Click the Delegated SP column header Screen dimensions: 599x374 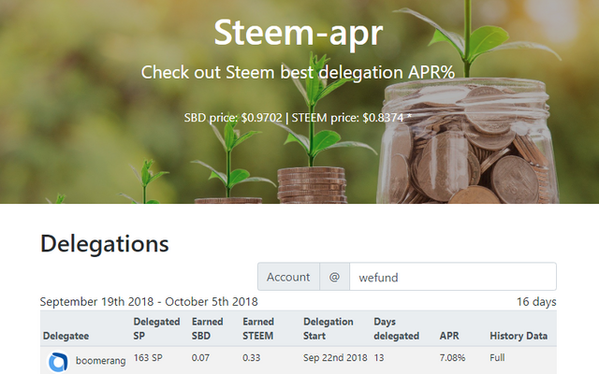[150, 328]
